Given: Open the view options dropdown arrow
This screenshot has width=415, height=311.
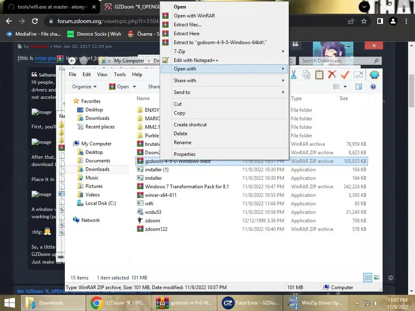Looking at the screenshot, I should (345, 87).
